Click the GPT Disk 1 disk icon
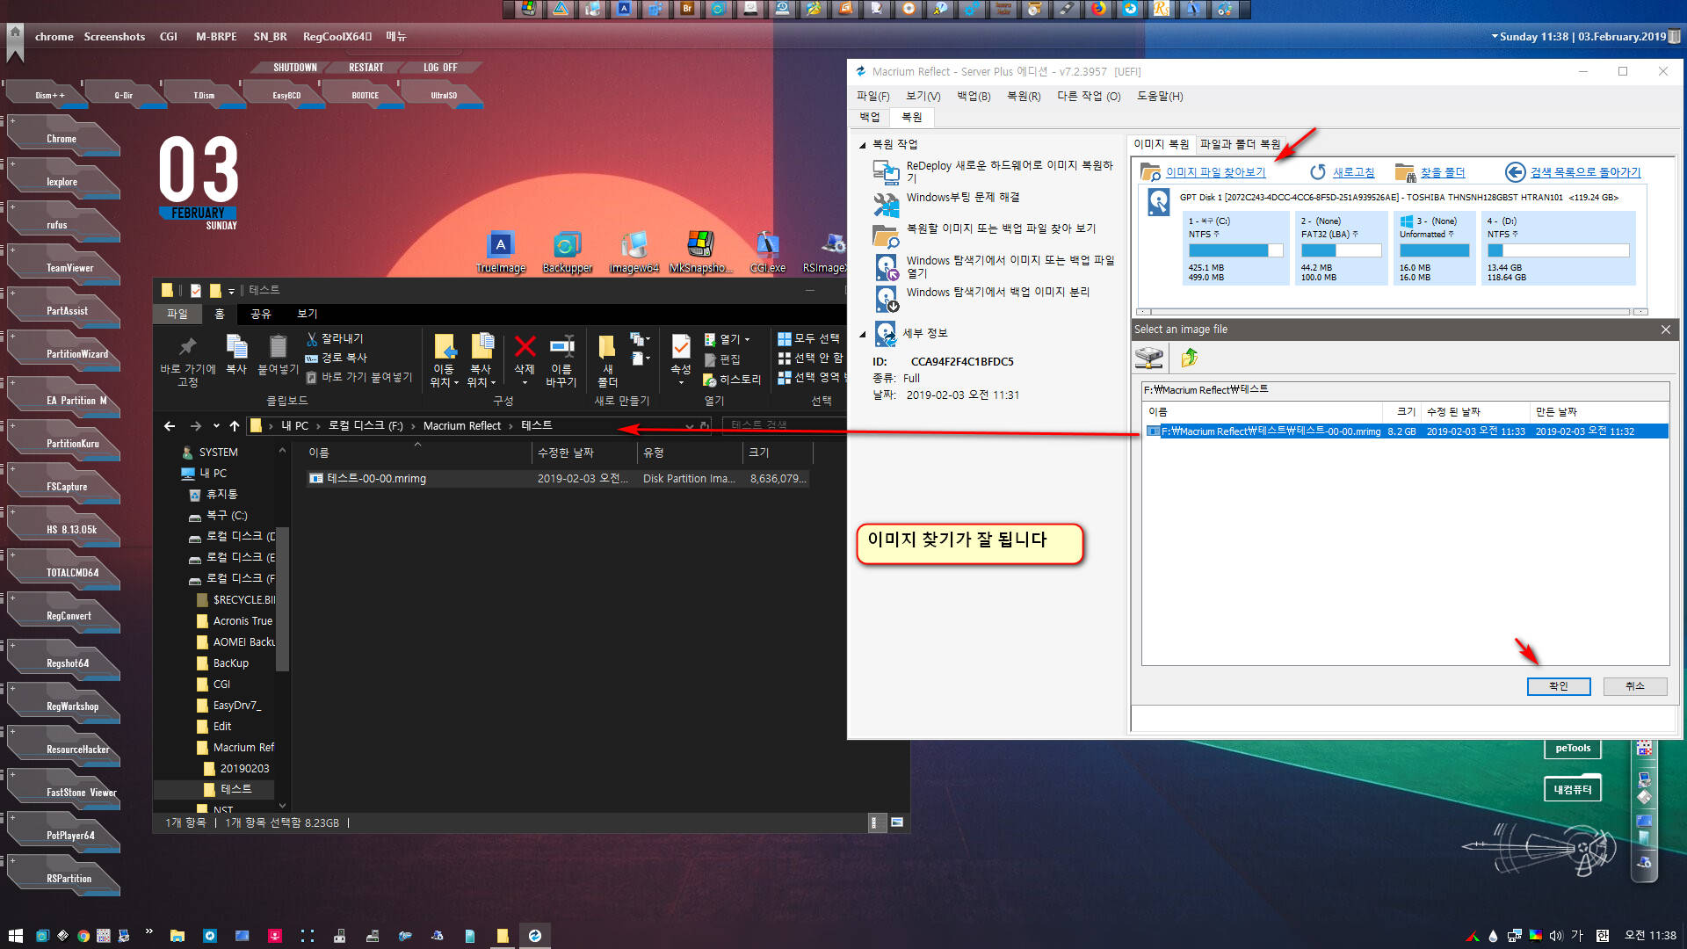The width and height of the screenshot is (1687, 949). coord(1158,202)
